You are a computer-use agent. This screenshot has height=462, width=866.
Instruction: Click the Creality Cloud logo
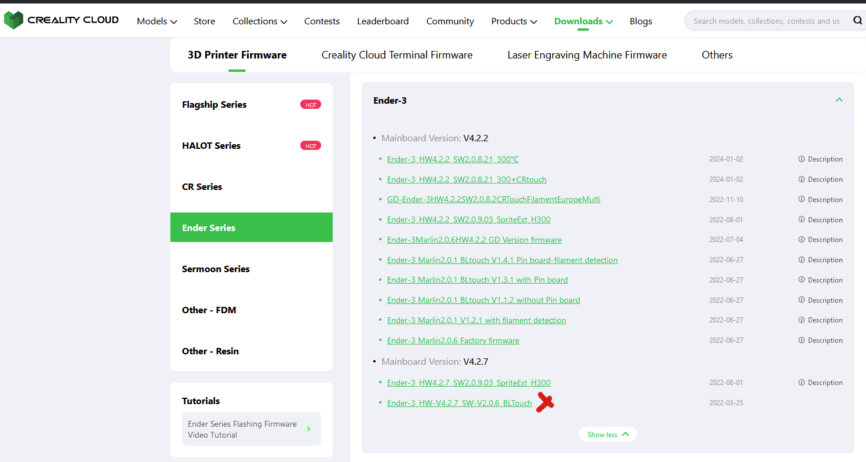pyautogui.click(x=61, y=20)
